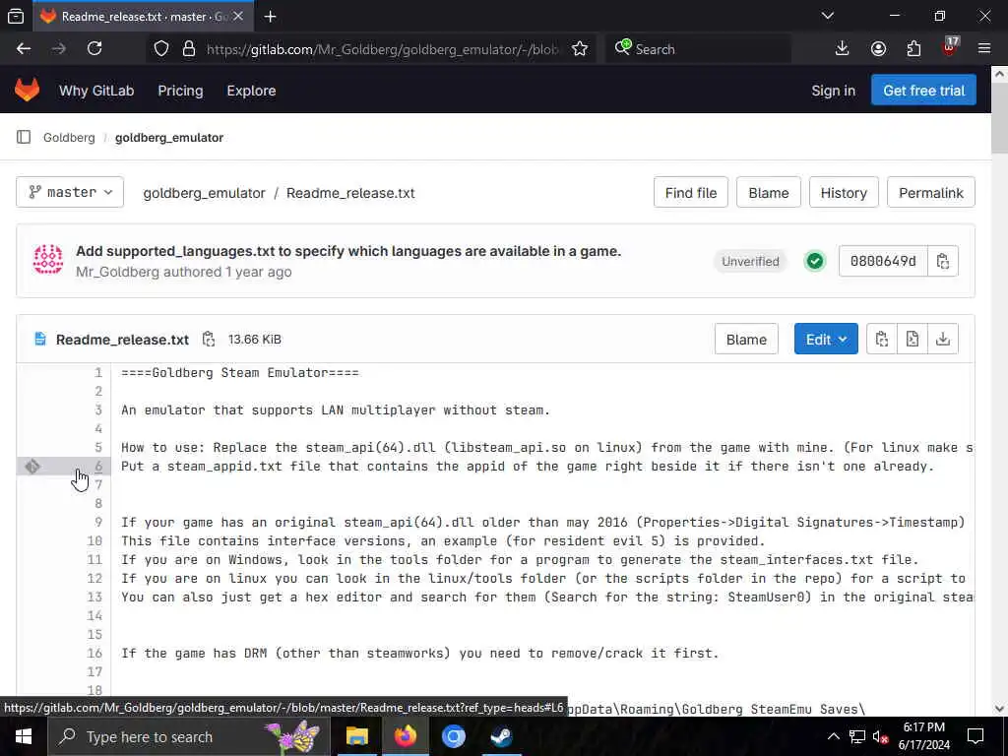
Task: Click line number 1 link
Action: point(98,372)
